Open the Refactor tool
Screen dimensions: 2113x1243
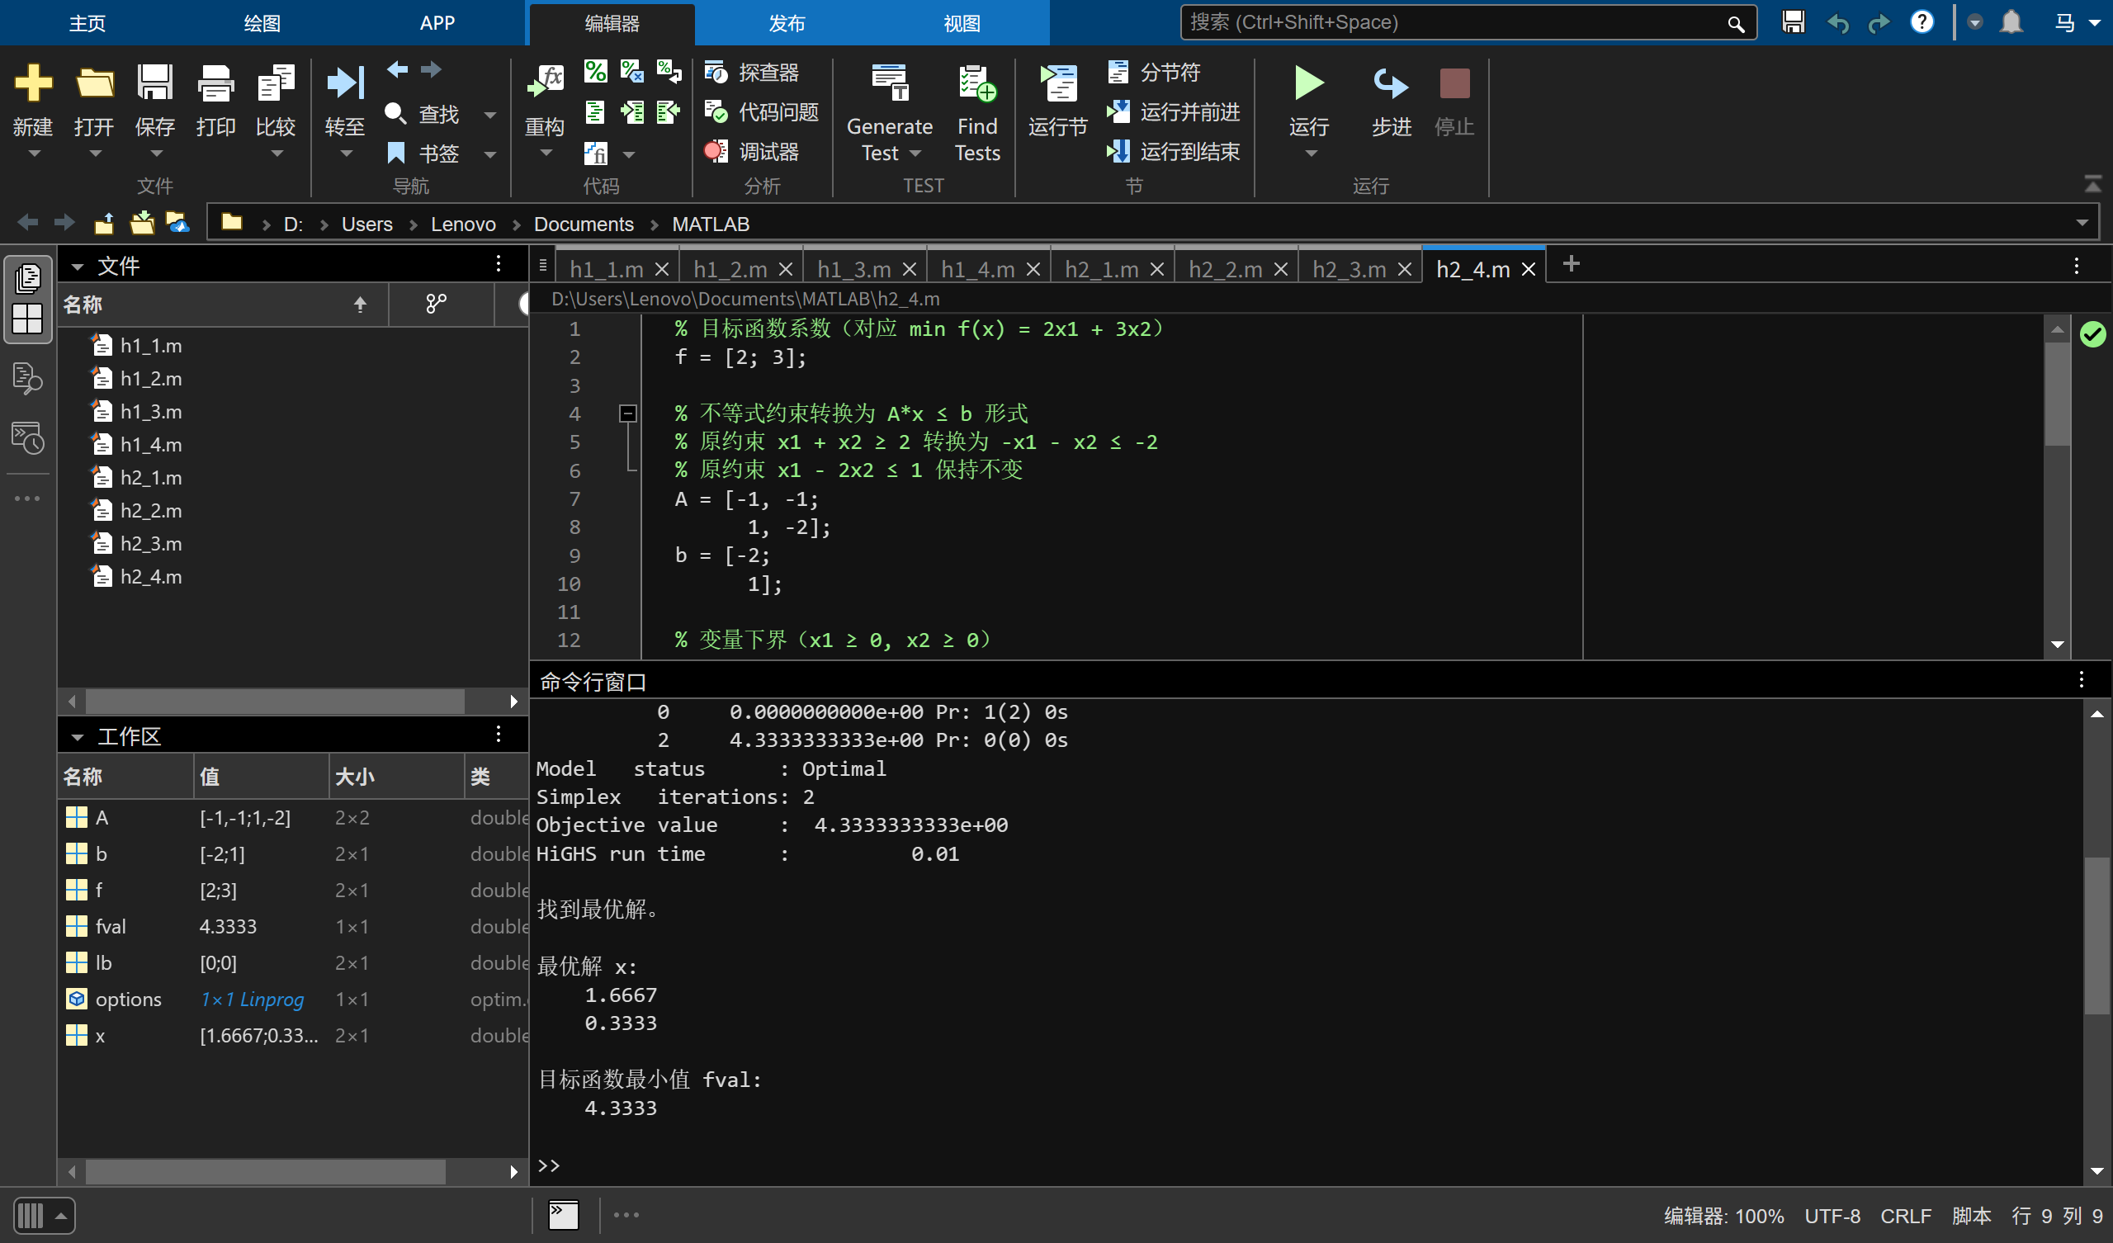pos(544,86)
